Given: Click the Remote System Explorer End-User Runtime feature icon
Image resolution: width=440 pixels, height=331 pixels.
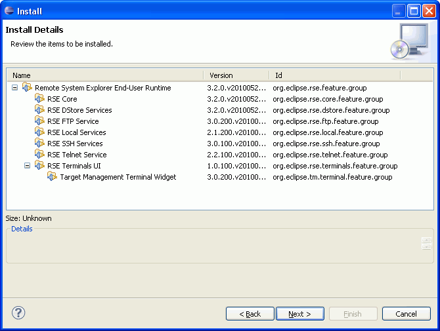Looking at the screenshot, I should (x=27, y=87).
